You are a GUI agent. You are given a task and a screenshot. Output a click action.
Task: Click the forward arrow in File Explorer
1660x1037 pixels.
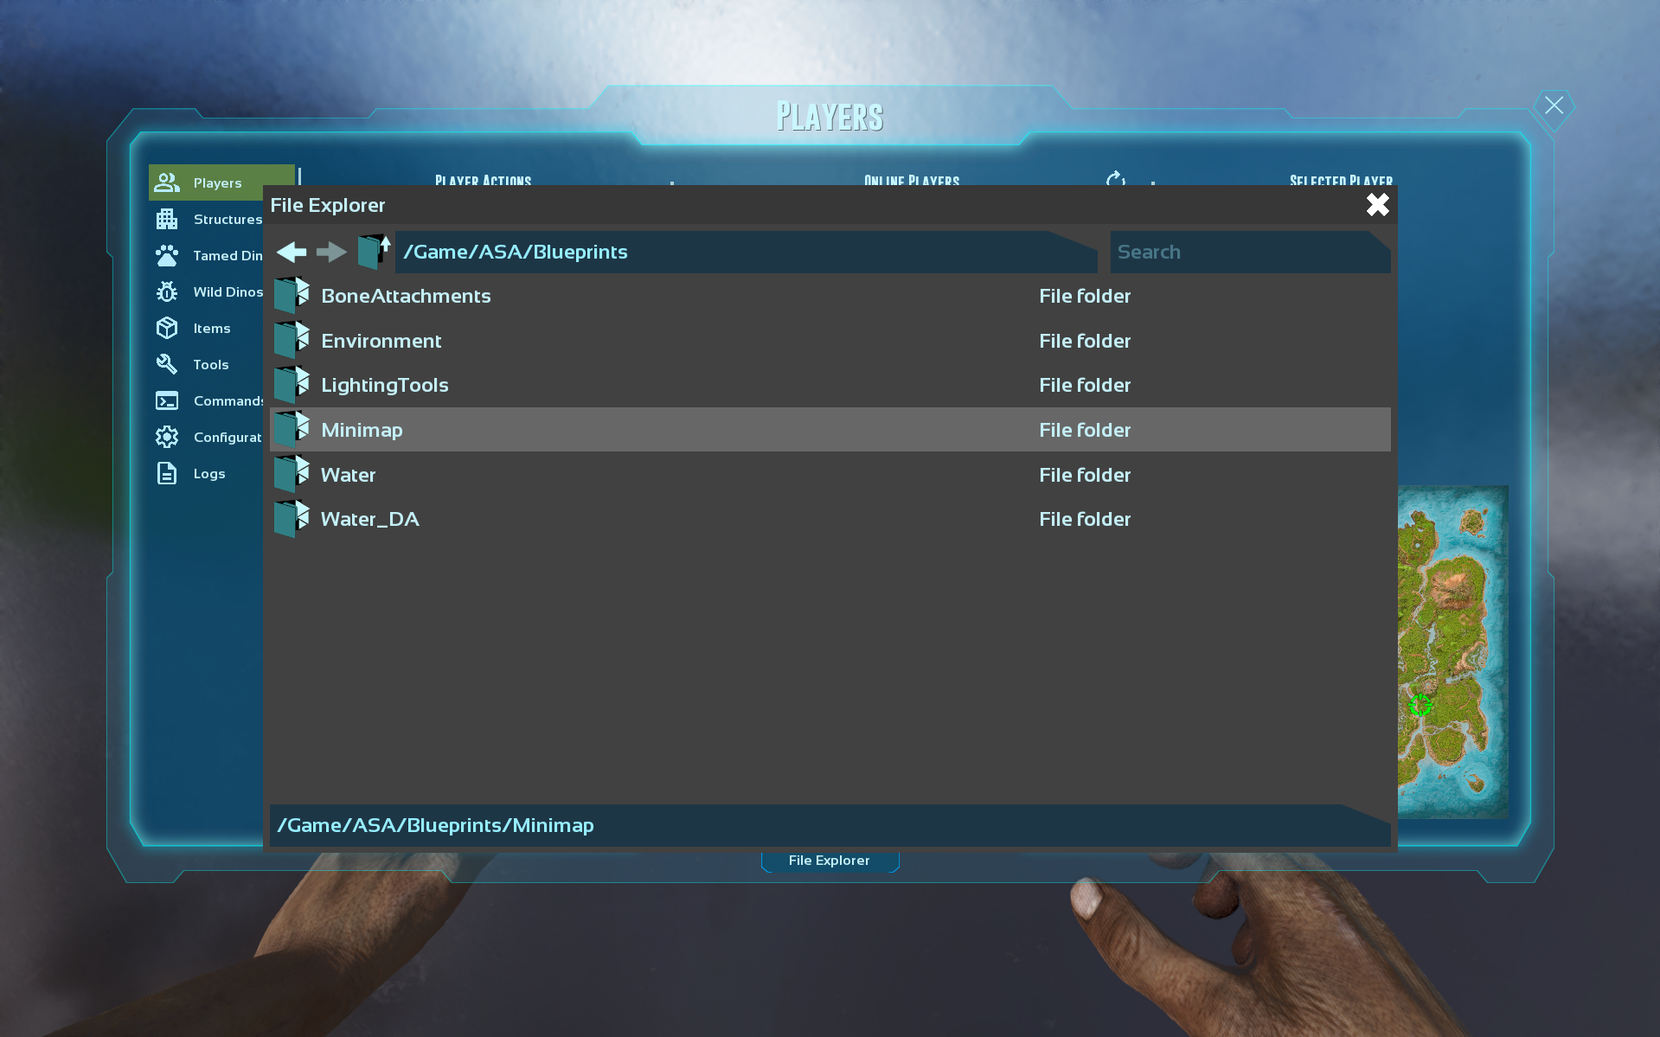331,252
